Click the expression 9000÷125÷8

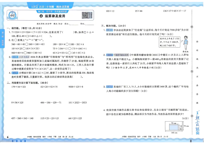pos(76,87)
